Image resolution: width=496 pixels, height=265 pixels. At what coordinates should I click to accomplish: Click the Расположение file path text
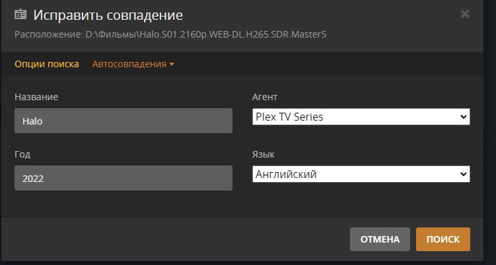pos(206,34)
